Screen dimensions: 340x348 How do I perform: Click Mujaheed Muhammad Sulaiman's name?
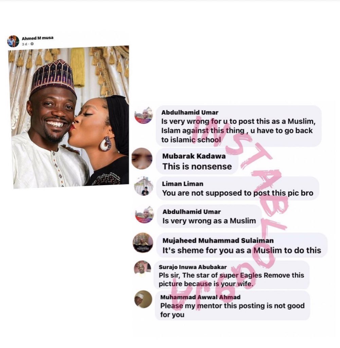click(218, 241)
